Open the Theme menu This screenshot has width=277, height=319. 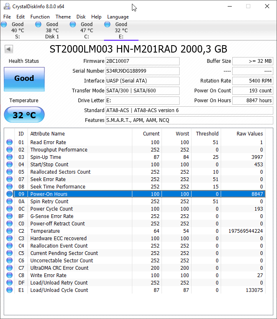pos(63,17)
